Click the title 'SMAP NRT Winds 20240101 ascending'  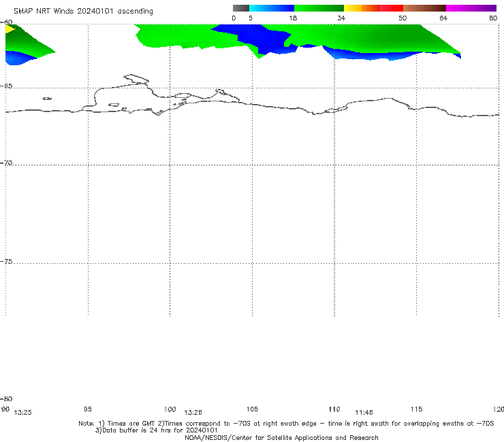pyautogui.click(x=83, y=11)
